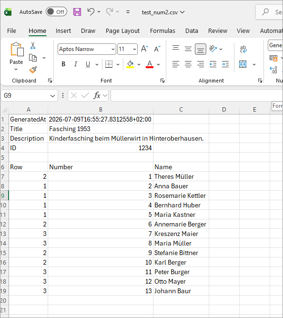This screenshot has height=318, width=283.
Task: Switch to the Draw tab
Action: [88, 31]
